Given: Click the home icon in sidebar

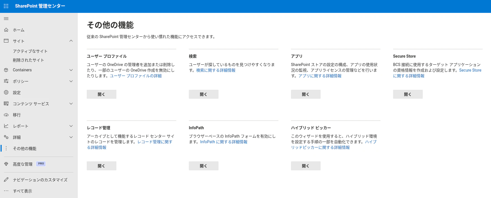Looking at the screenshot, I should point(6,30).
